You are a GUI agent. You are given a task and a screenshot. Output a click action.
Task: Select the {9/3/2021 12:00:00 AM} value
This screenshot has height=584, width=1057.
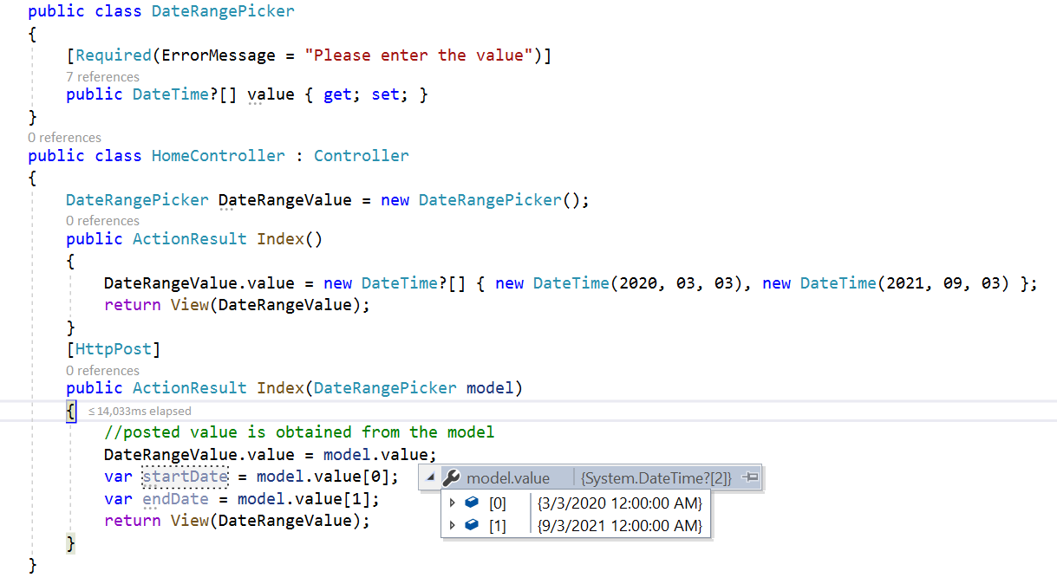coord(620,525)
